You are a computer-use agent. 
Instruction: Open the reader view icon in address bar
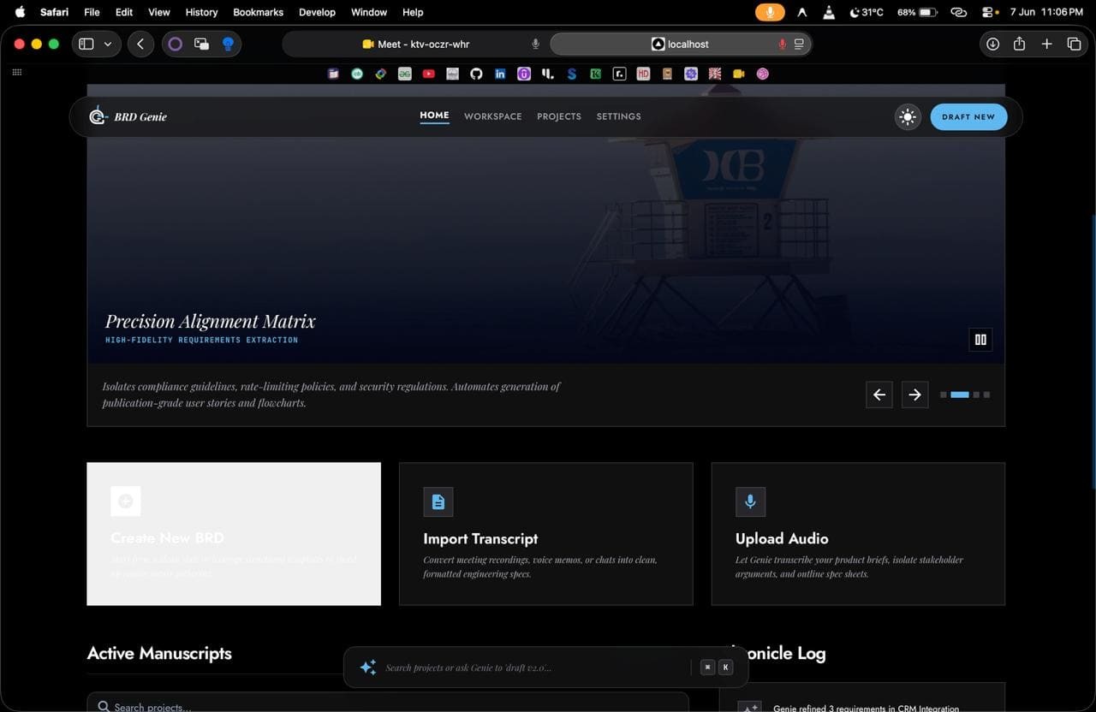(x=799, y=44)
